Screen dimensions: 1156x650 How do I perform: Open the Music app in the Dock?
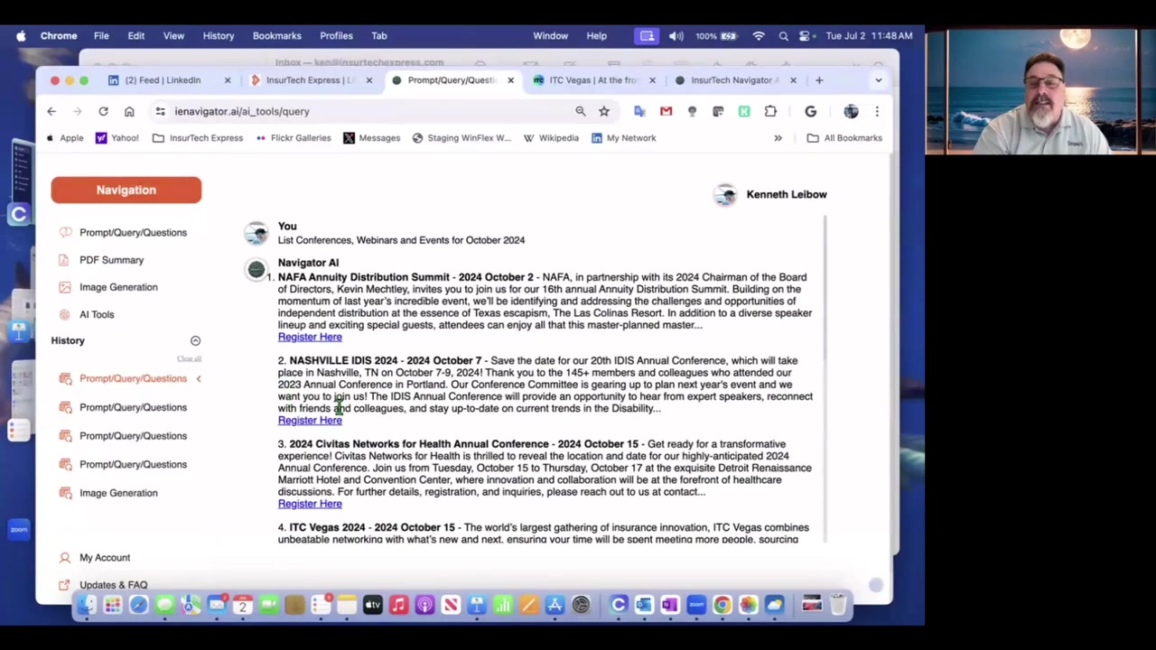coord(398,605)
